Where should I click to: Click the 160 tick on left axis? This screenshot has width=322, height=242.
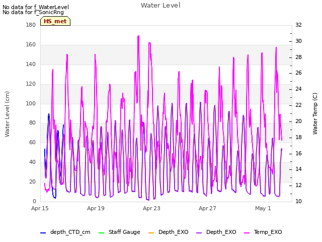pos(31,44)
